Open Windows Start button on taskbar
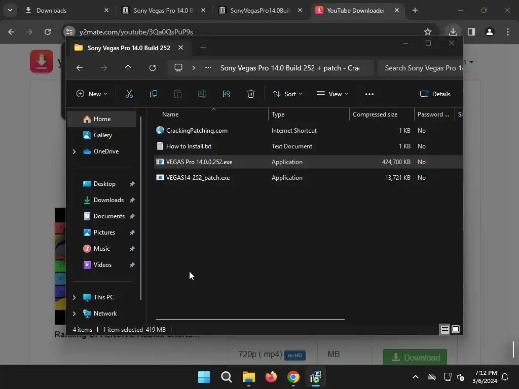This screenshot has width=519, height=389. (x=204, y=377)
